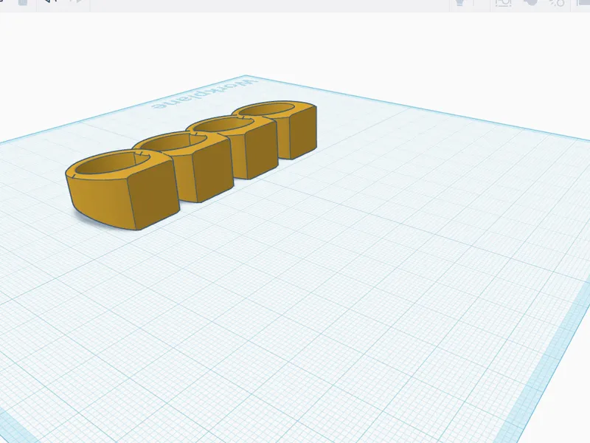The height and width of the screenshot is (443, 590).
Task: Click the Workplane label on grid
Action: (205, 95)
